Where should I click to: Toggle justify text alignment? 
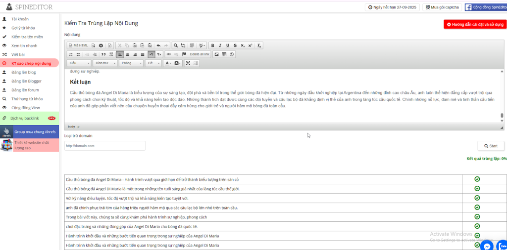tap(143, 54)
